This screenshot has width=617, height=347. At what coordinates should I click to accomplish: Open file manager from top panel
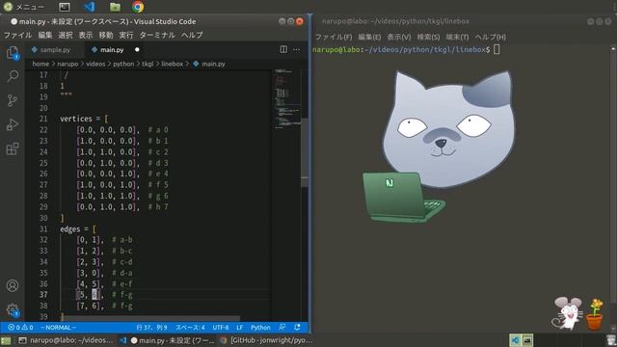point(115,7)
